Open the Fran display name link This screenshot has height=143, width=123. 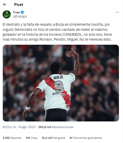(x=16, y=12)
